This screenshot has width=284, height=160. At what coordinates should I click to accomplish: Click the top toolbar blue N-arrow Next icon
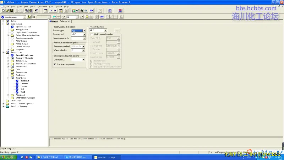pos(91,11)
